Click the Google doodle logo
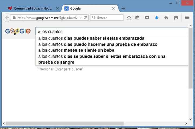This screenshot has width=195, height=129. [x=18, y=32]
